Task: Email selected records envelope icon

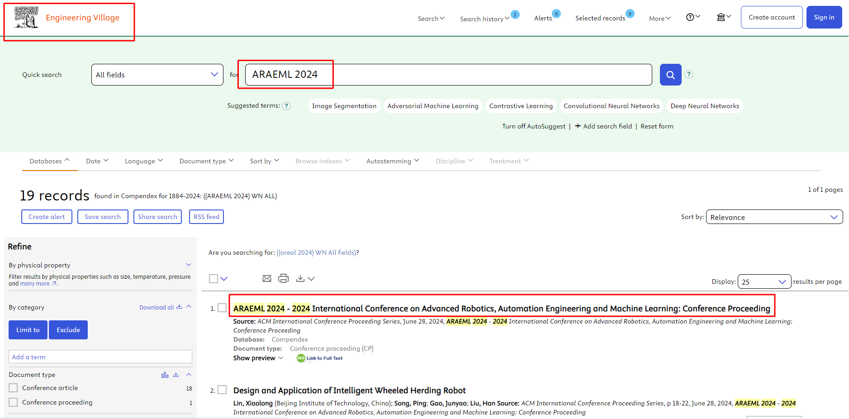Action: tap(267, 279)
